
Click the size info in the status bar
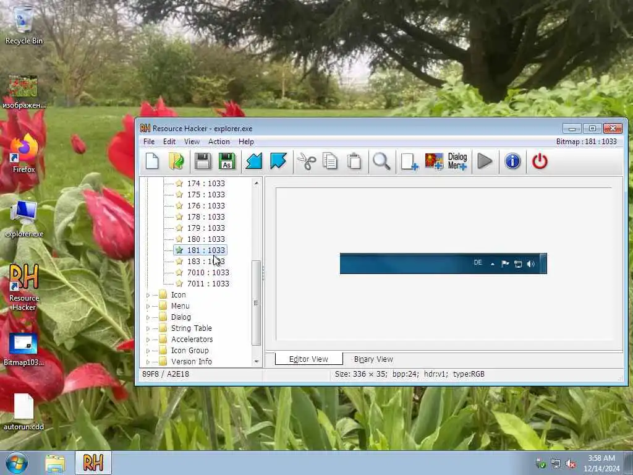409,374
